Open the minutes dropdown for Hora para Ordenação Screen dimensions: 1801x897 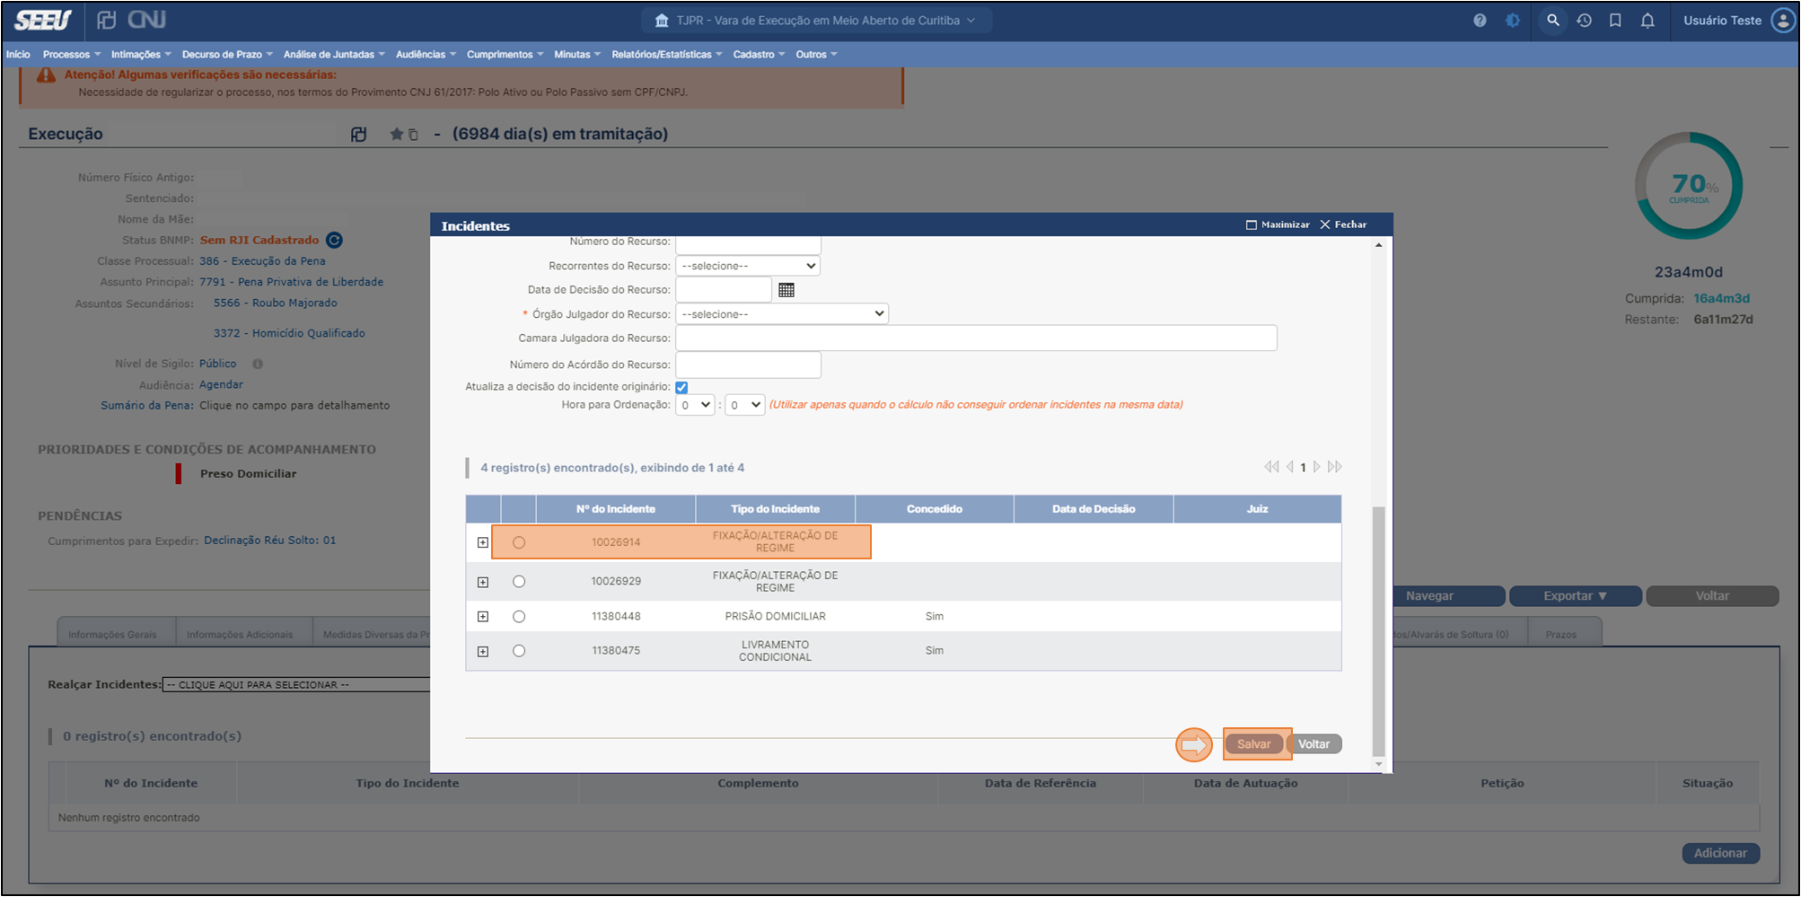[745, 405]
